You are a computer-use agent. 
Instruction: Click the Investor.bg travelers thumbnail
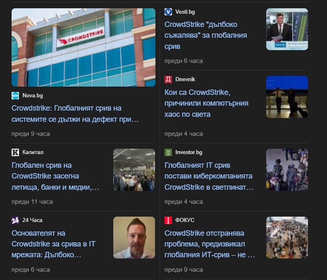(287, 170)
